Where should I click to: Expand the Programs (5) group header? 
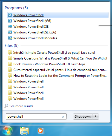pyautogui.click(x=16, y=8)
